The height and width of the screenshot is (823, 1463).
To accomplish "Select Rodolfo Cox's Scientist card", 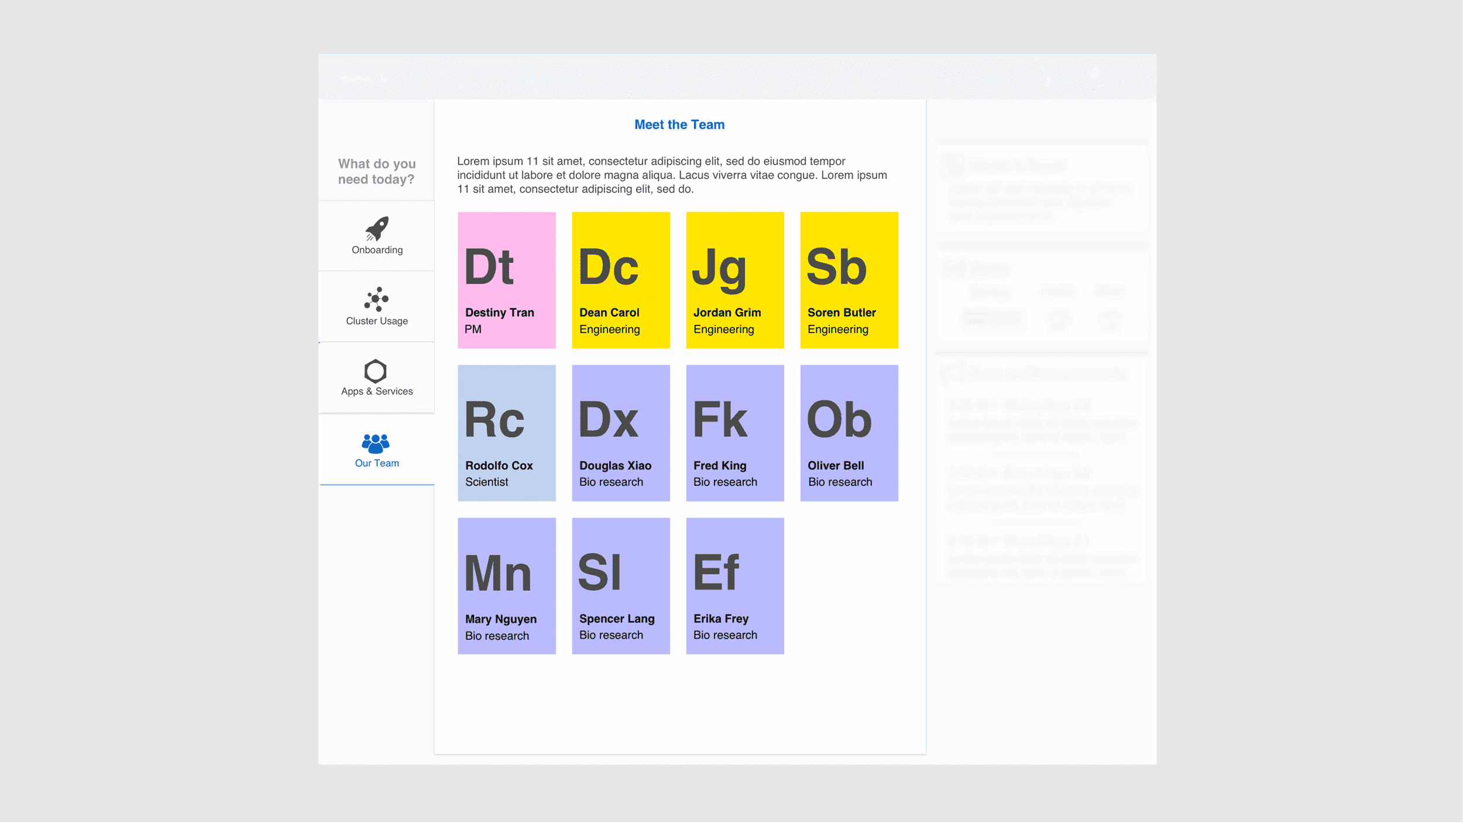I will point(507,433).
